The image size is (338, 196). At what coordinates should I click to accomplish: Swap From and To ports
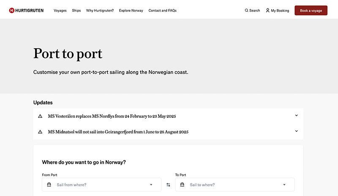pos(168,185)
